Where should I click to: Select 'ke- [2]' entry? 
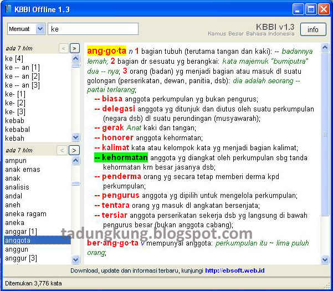(15, 103)
